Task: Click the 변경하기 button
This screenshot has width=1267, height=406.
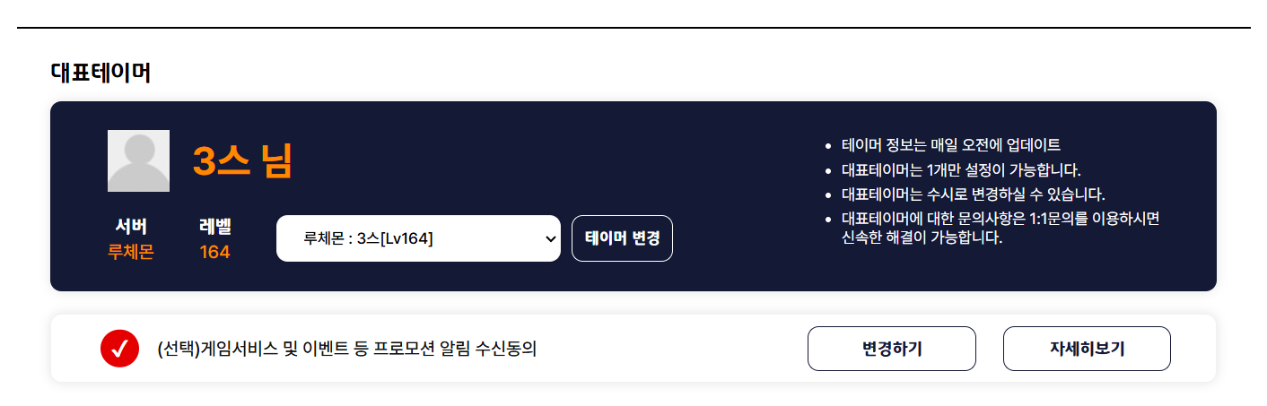Action: 892,349
